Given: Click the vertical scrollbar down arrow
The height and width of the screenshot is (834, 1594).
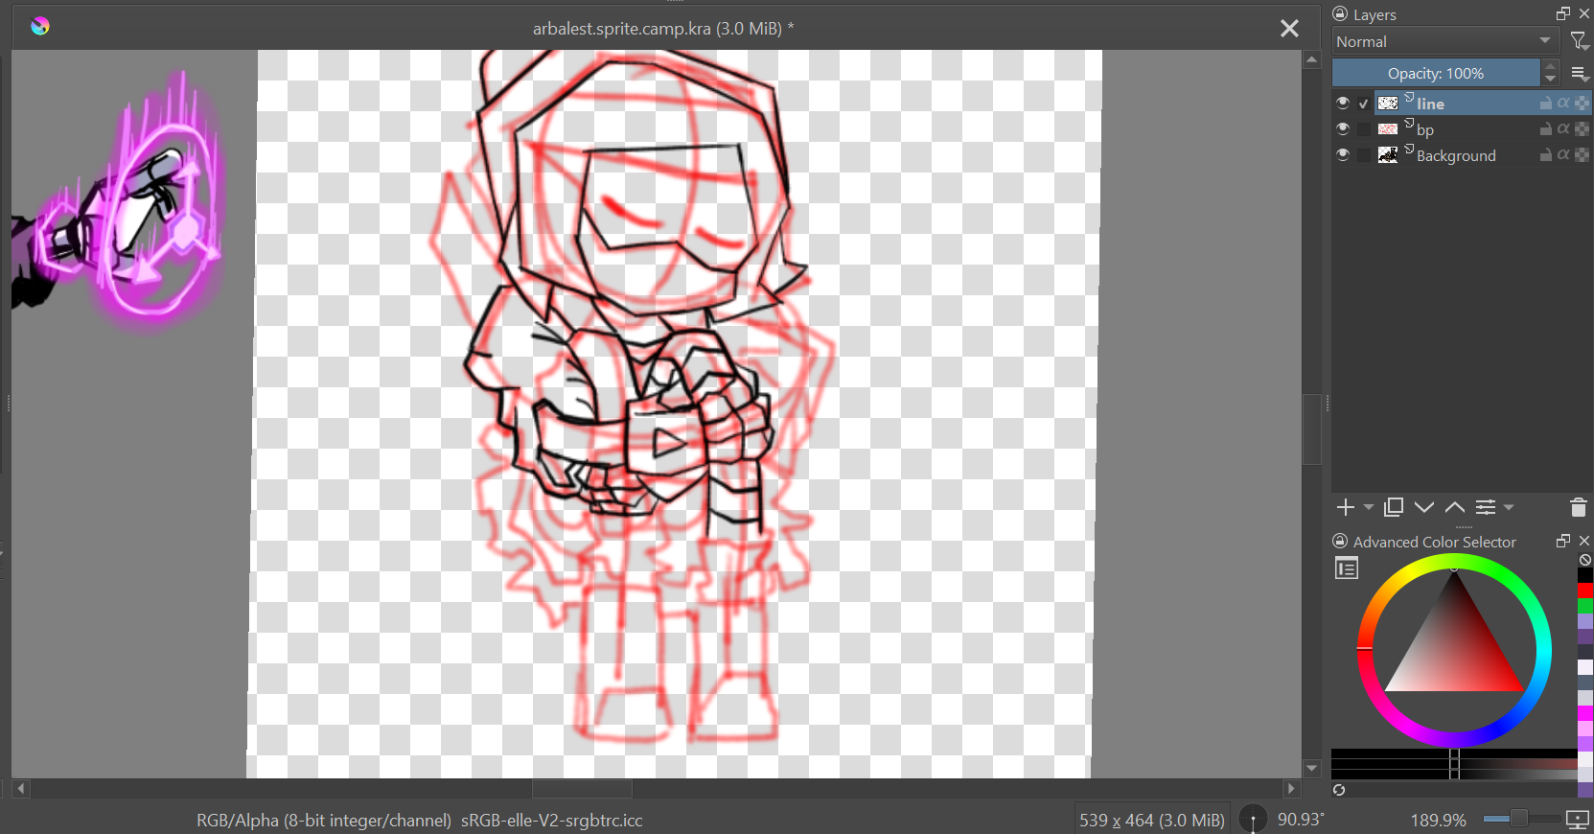Looking at the screenshot, I should (1312, 768).
